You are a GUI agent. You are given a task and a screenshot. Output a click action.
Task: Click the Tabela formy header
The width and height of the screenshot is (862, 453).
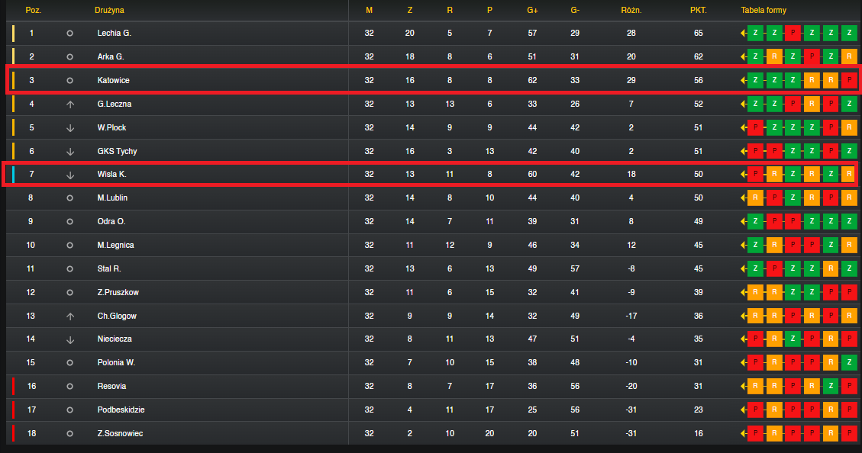coord(764,10)
